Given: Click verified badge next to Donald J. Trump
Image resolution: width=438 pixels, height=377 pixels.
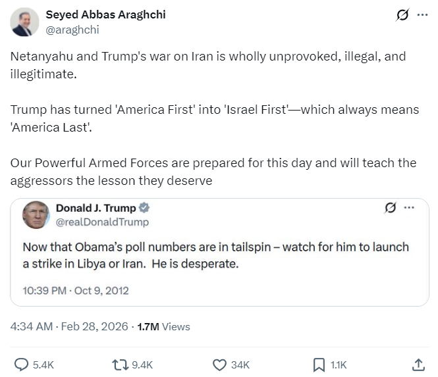Looking at the screenshot, I should (144, 208).
